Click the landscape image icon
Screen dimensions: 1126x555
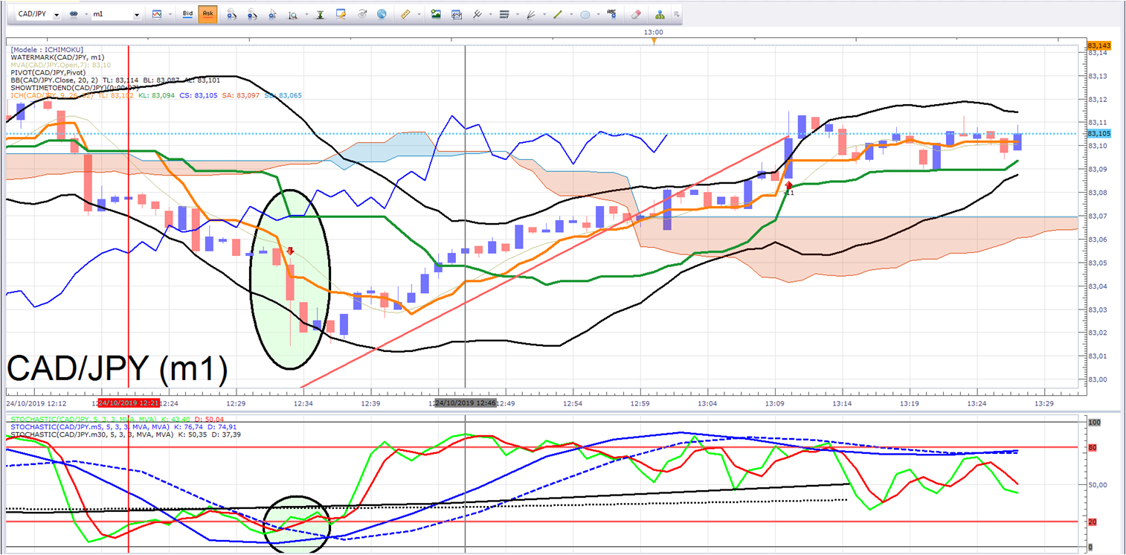point(436,14)
